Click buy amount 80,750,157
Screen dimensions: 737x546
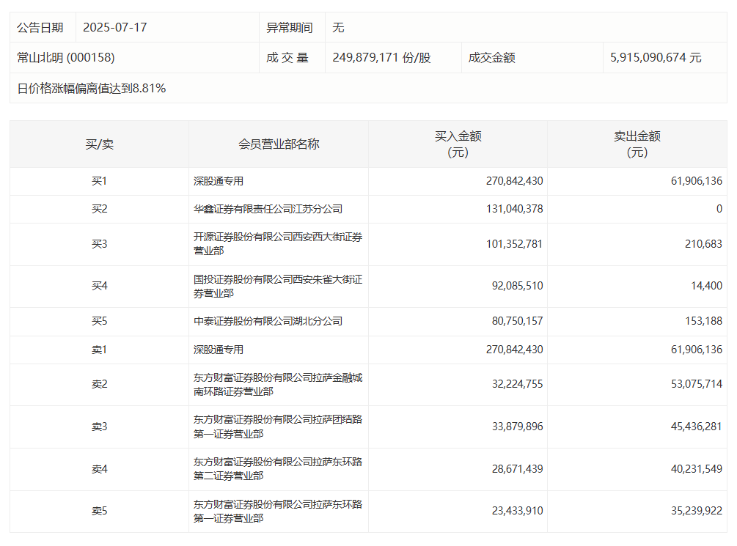point(517,321)
